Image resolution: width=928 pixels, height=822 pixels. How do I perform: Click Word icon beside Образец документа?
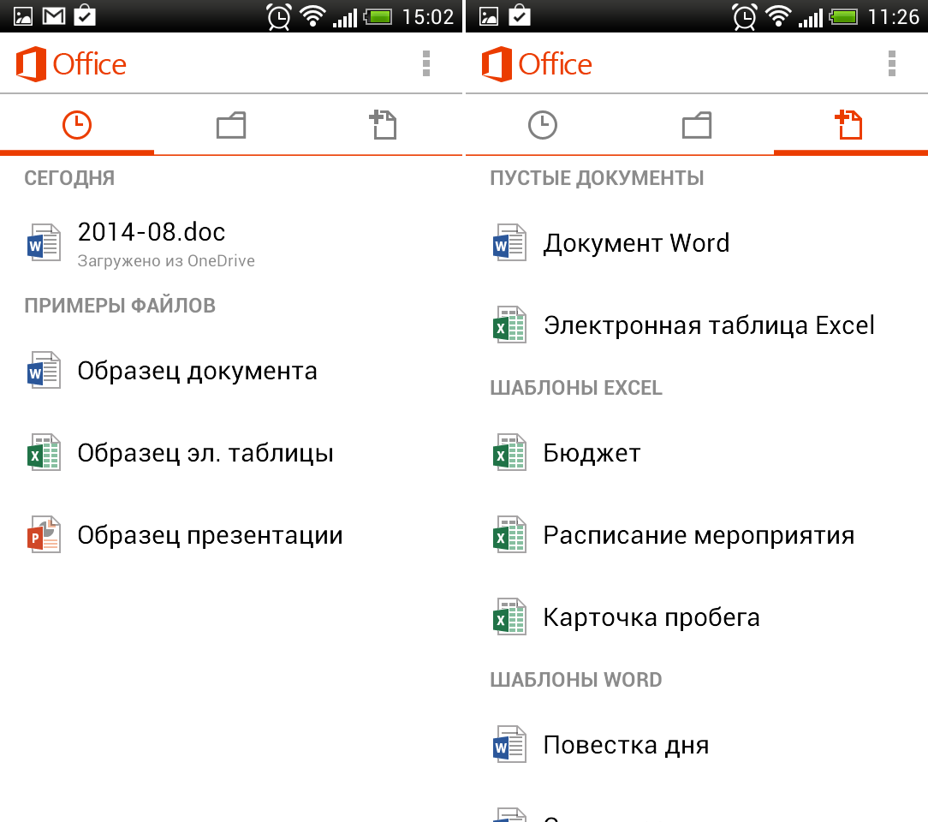click(44, 371)
